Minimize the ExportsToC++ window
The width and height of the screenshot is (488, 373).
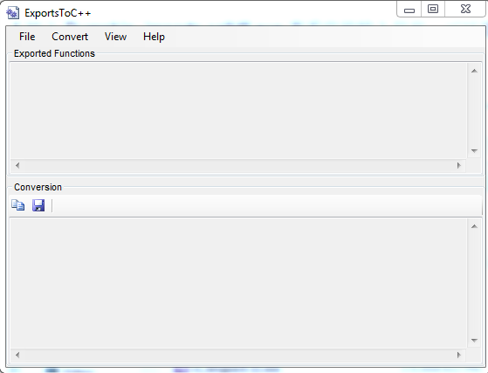409,10
